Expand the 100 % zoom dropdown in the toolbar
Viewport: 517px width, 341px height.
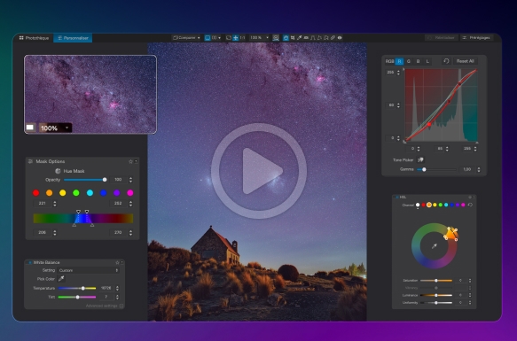[259, 38]
